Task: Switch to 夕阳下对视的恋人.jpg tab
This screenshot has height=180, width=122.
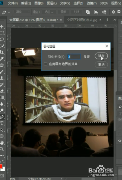Action: point(82,20)
